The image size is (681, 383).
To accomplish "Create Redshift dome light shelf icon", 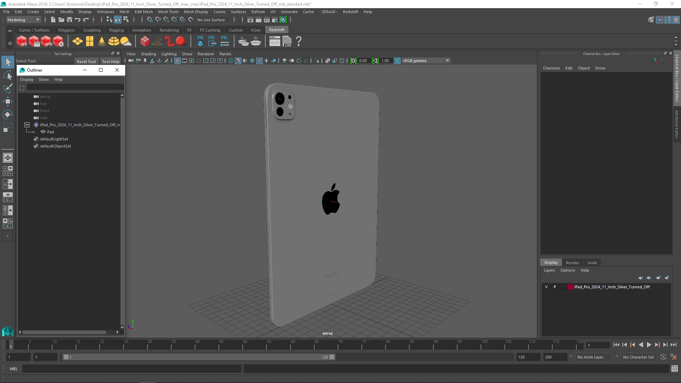I will tap(113, 41).
